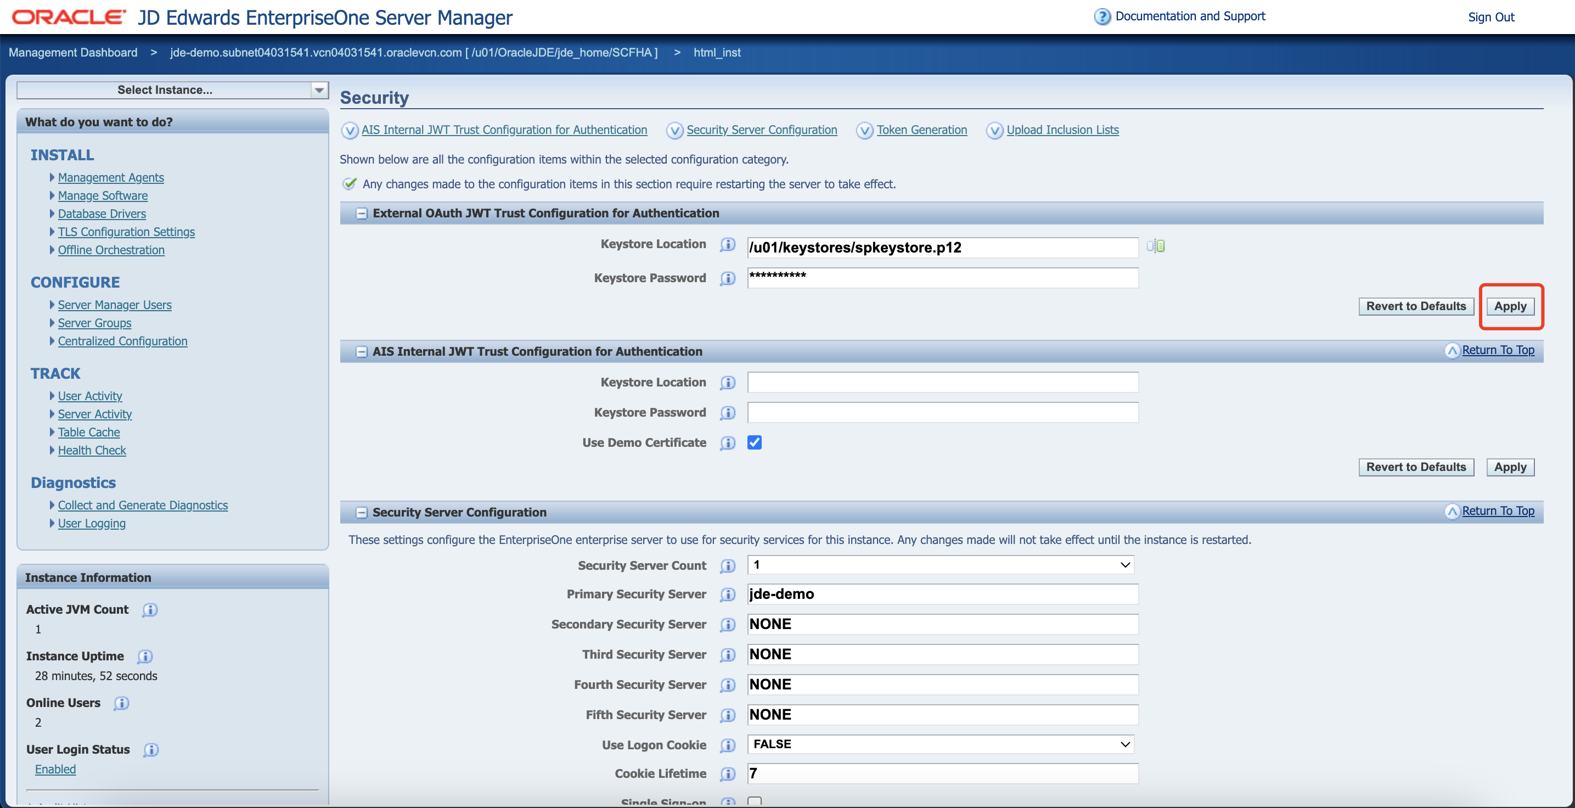Click Primary Security Server input field
1575x808 pixels.
click(x=943, y=594)
